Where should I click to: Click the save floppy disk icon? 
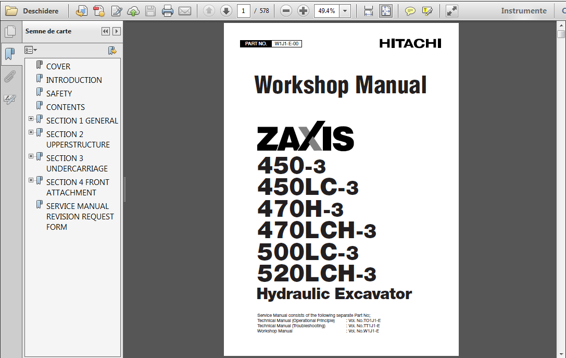tap(150, 11)
